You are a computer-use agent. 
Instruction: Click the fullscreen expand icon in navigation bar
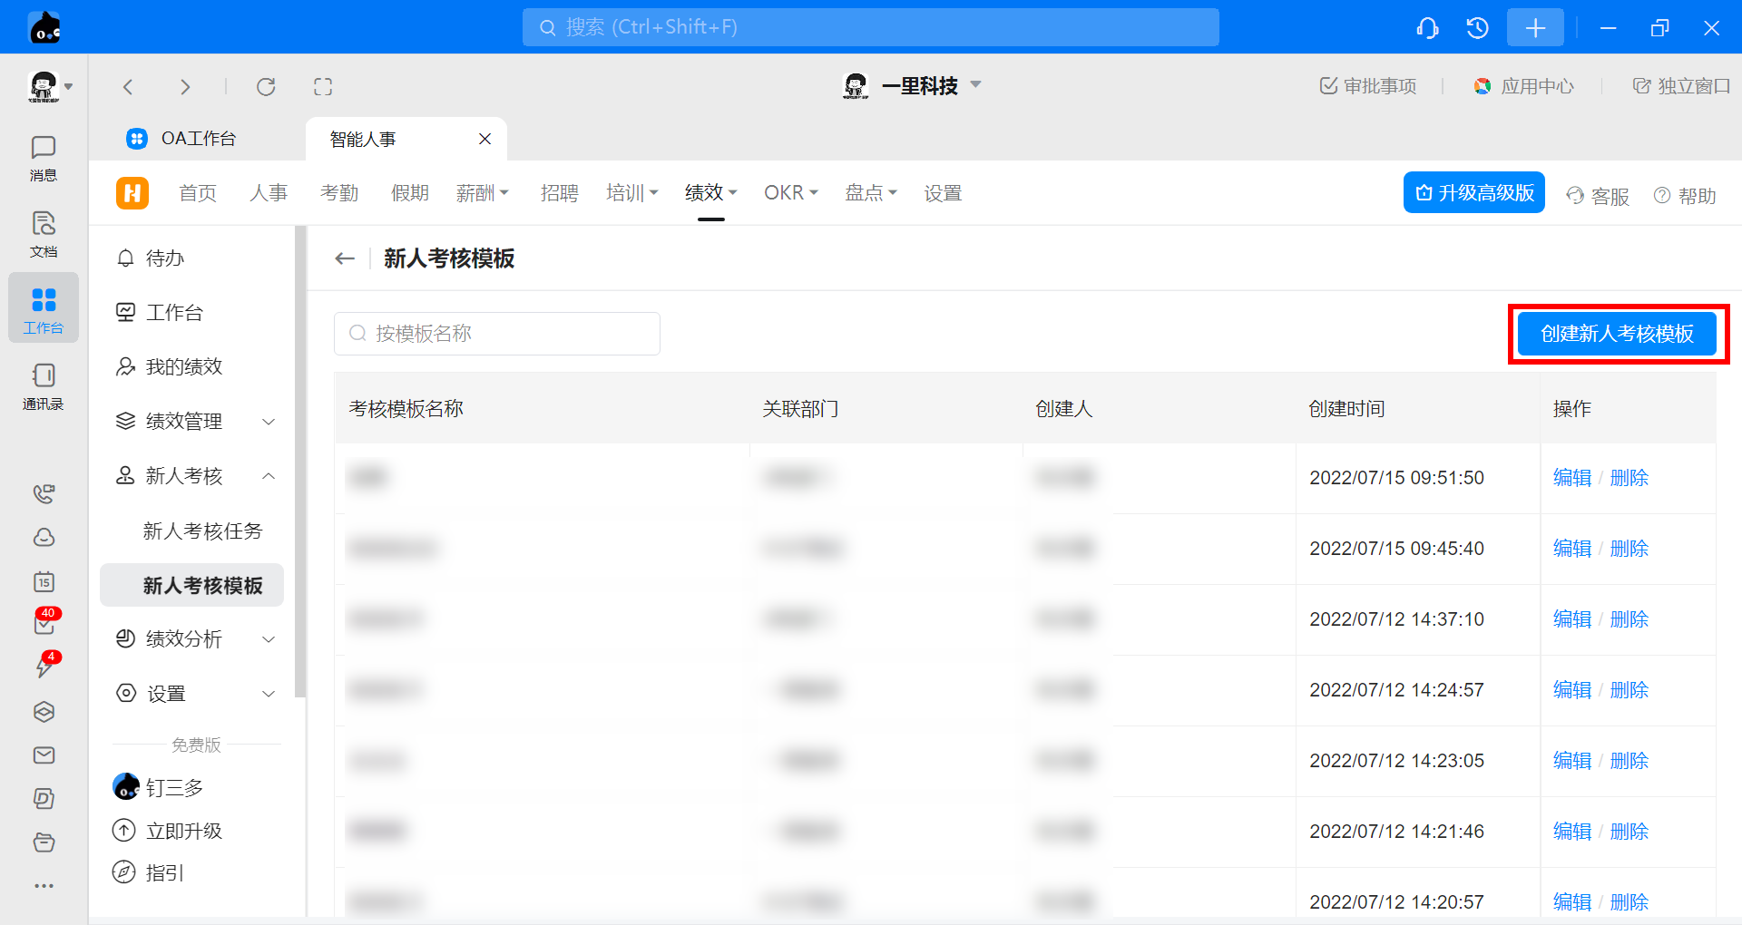[323, 87]
